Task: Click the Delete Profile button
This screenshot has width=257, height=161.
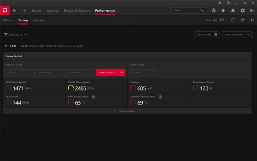Action: pos(206,35)
